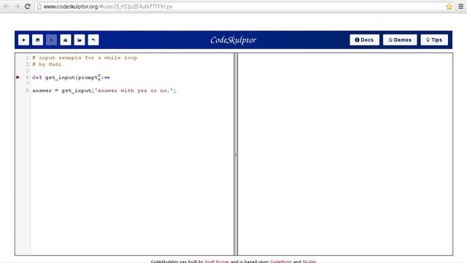Click the browser forward arrow

pyautogui.click(x=17, y=7)
